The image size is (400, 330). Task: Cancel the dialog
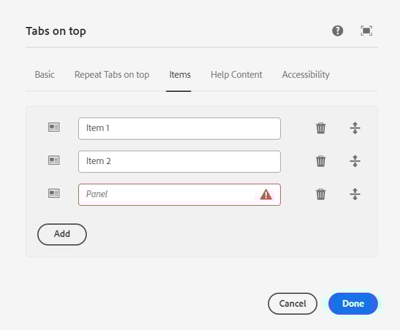coord(292,304)
